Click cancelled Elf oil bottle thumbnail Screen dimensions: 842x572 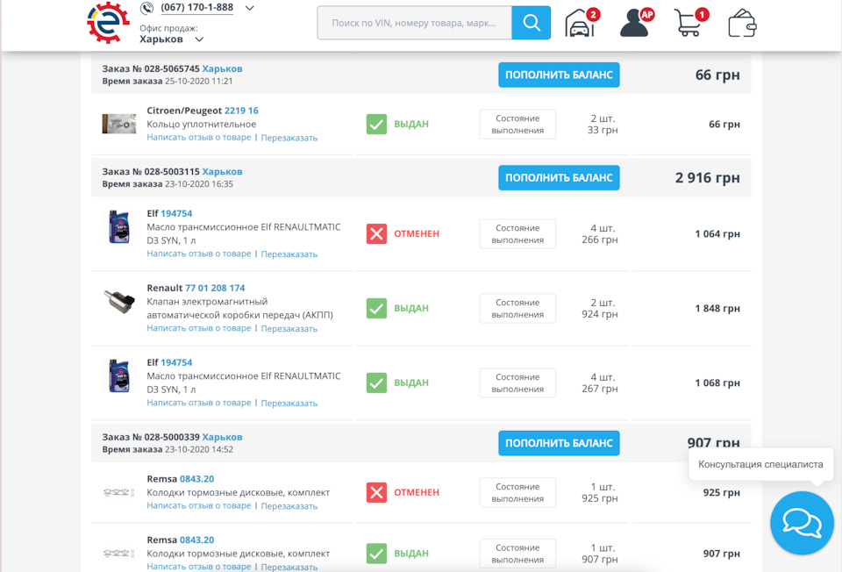click(x=119, y=226)
